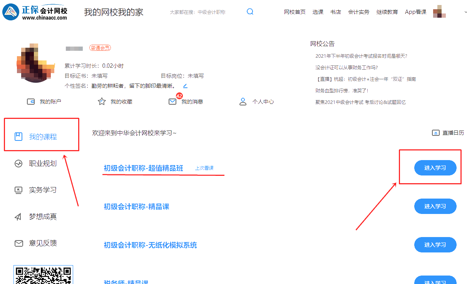Open My Messages envelope icon
The image size is (467, 284).
tap(172, 102)
